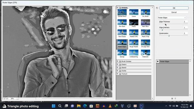This screenshot has width=194, height=109.
Task: Delete the effect layer with the trash icon
Action: pos(175,98)
